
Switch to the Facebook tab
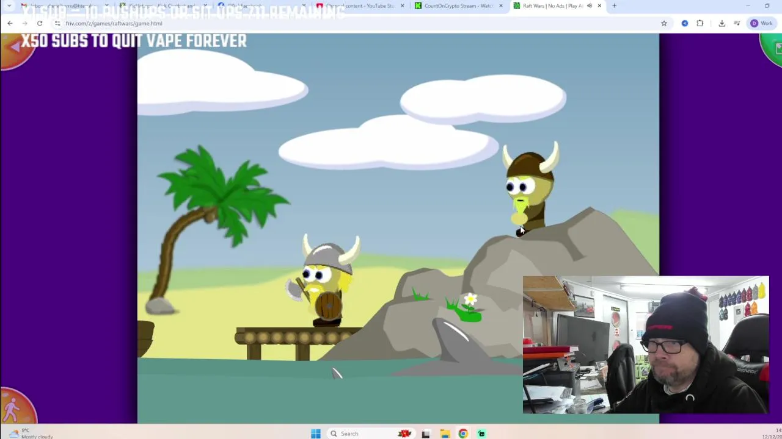263,5
